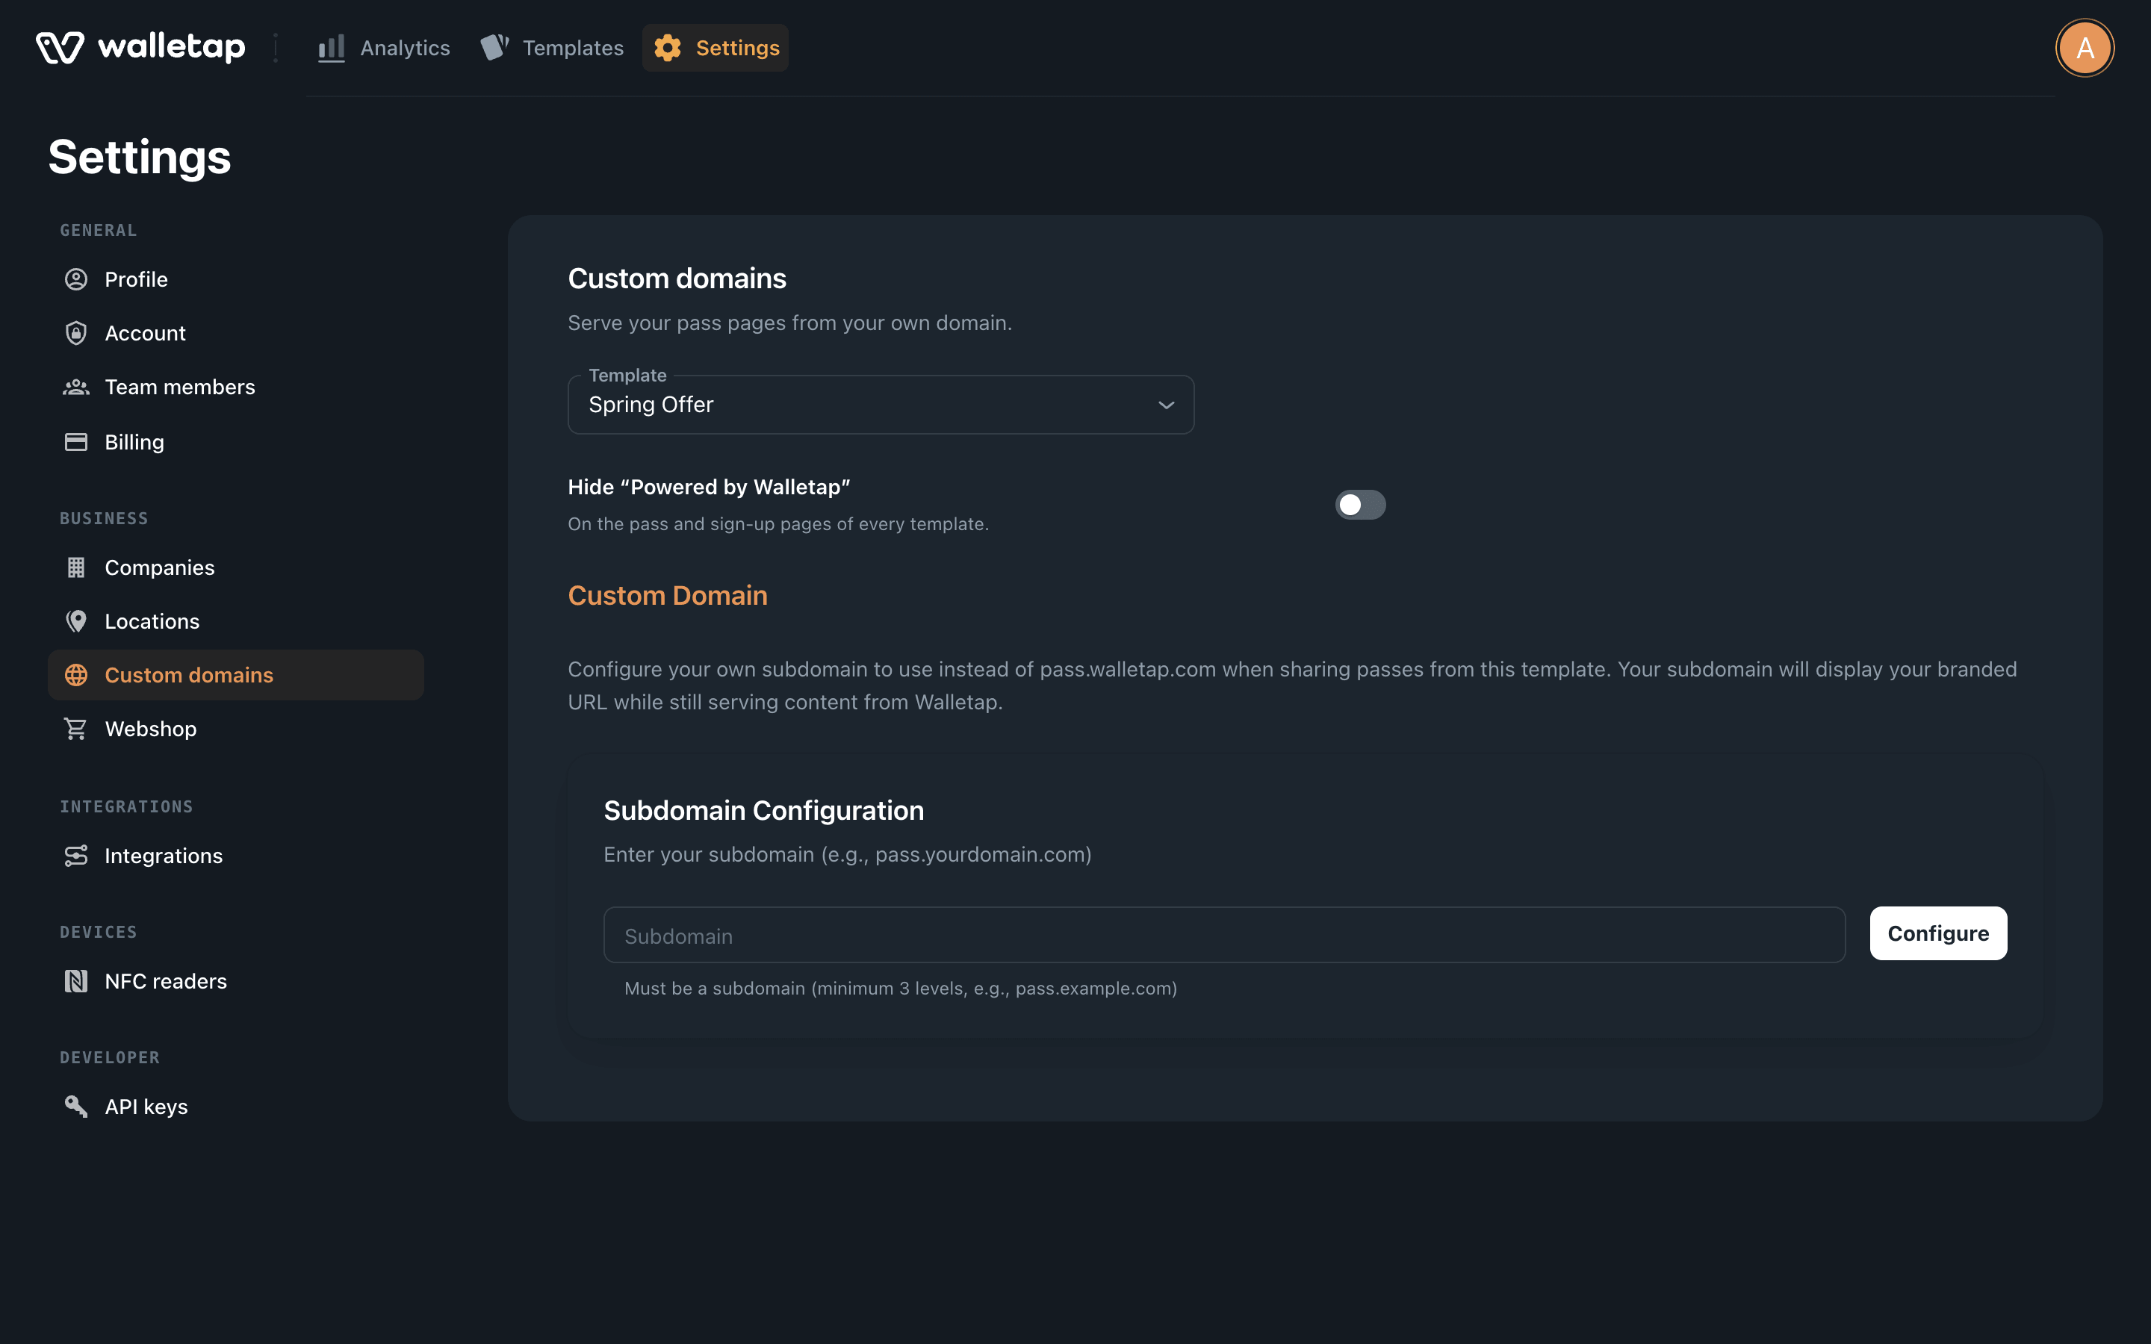Go to NFC readers page
This screenshot has height=1344, width=2151.
[x=235, y=981]
